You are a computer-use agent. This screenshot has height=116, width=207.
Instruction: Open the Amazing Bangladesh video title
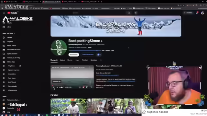click(109, 66)
